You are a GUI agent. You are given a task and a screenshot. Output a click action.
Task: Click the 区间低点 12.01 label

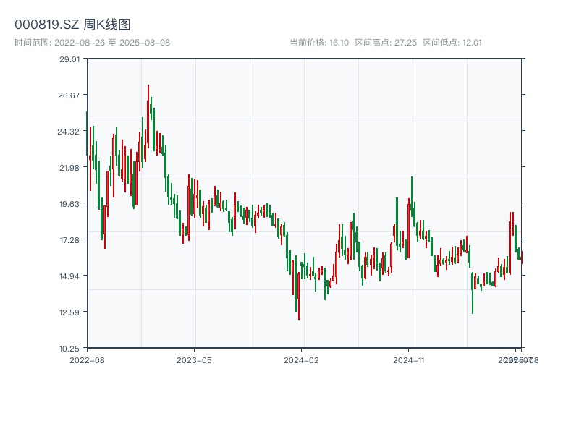click(452, 43)
